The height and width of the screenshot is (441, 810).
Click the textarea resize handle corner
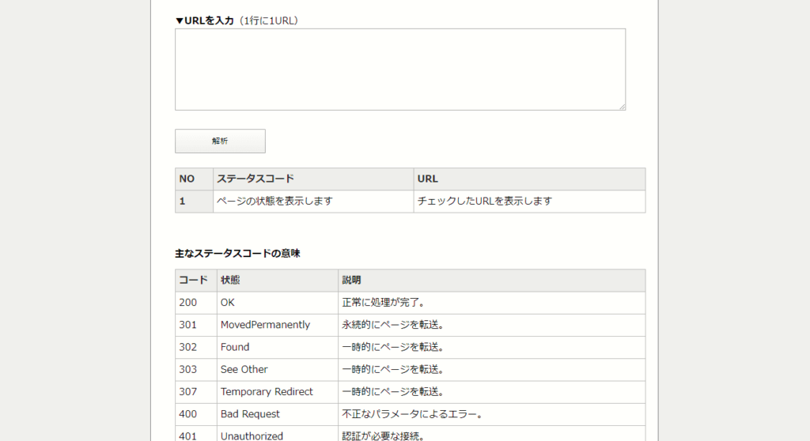pyautogui.click(x=622, y=107)
